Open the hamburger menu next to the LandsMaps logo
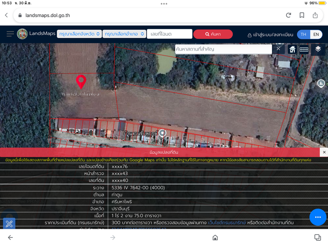Viewport: 328px width, 246px height. pyautogui.click(x=10, y=34)
